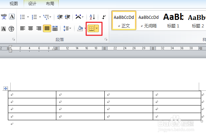
Task: Toggle show/hide formatting marks
Action: (x=104, y=17)
